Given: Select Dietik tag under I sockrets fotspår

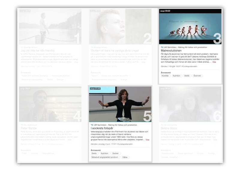Looking at the screenshot, I should coord(94,153).
